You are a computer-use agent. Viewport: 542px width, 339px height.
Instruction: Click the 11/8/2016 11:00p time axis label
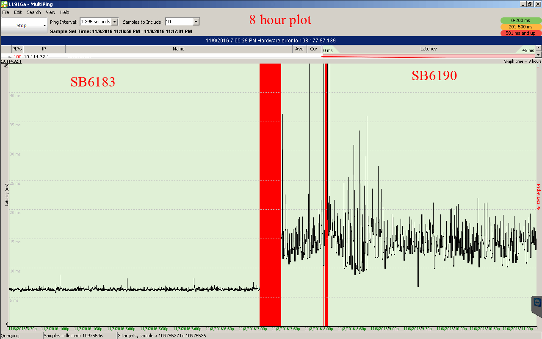pos(517,329)
